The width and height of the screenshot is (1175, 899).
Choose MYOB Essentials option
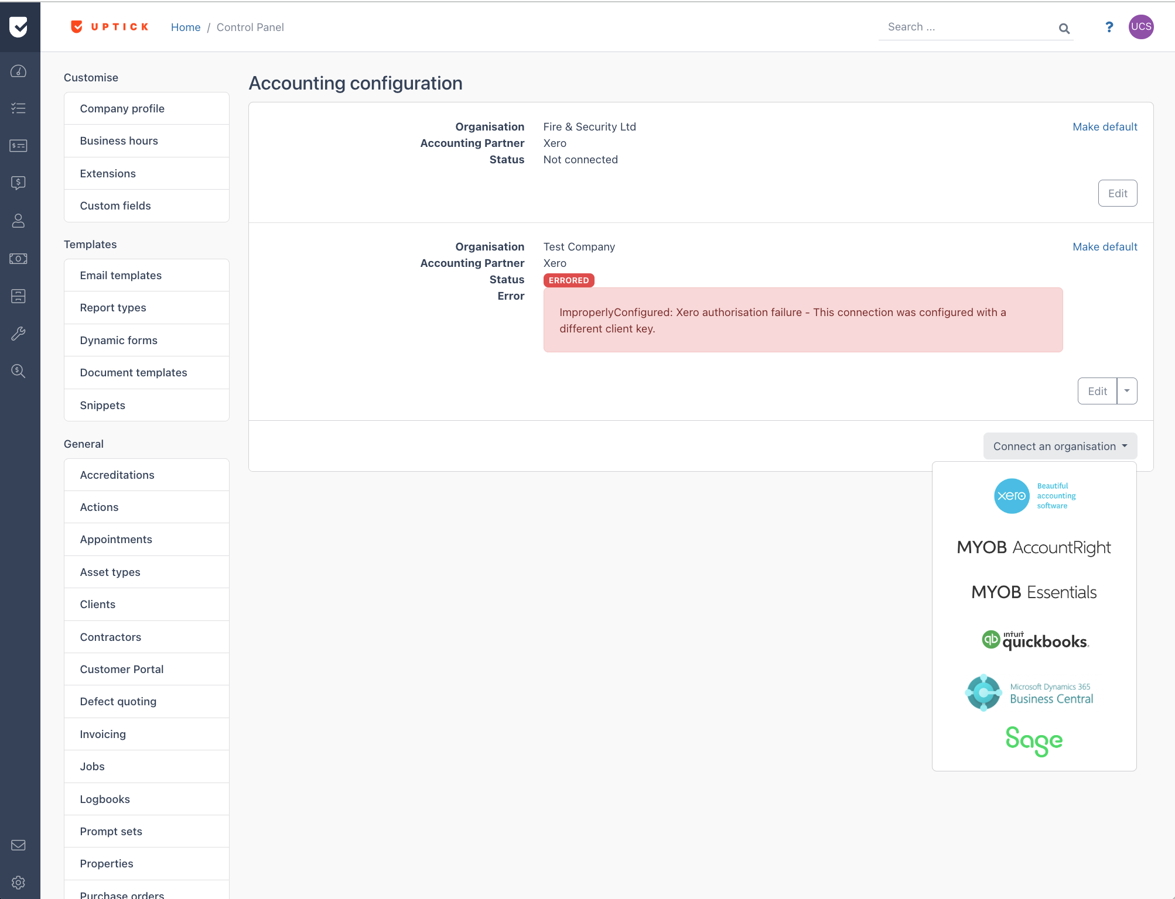pyautogui.click(x=1034, y=592)
